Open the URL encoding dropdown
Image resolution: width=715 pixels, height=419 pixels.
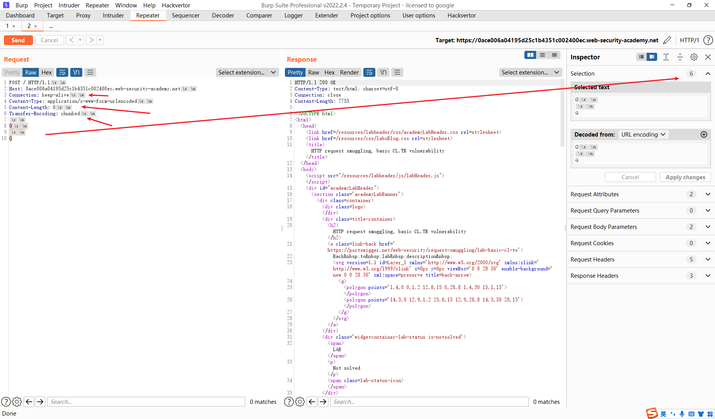coord(643,135)
